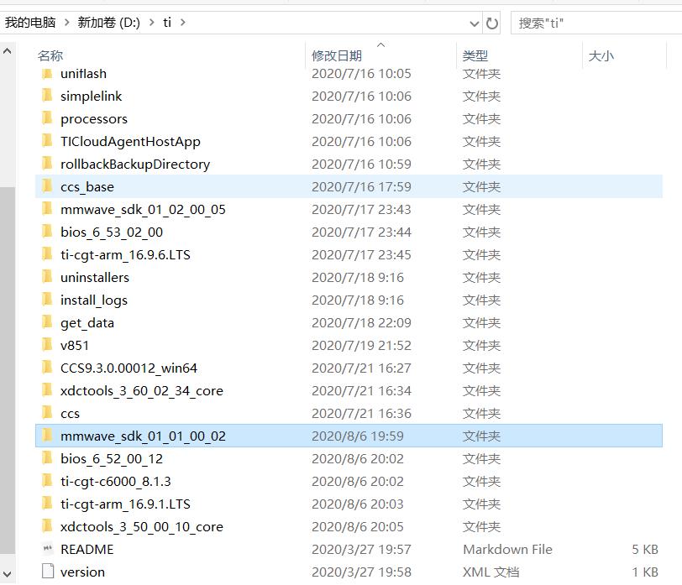
Task: Click date 2020/8/6 20:05 of xdctools_3_50_00_10_core
Action: (358, 526)
